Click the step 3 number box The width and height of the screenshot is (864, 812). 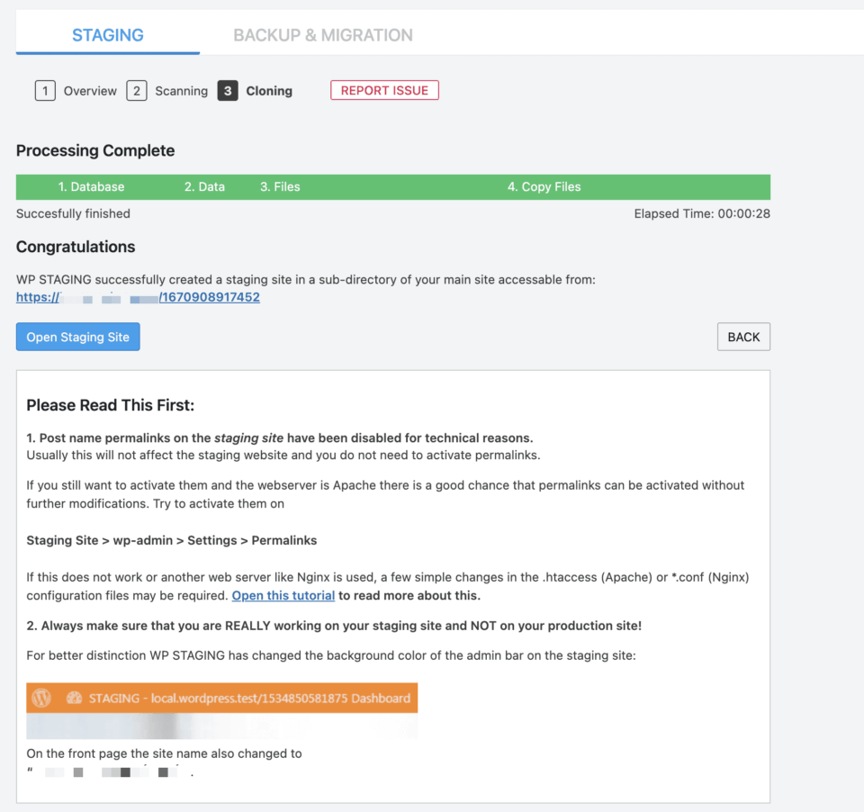pyautogui.click(x=228, y=90)
